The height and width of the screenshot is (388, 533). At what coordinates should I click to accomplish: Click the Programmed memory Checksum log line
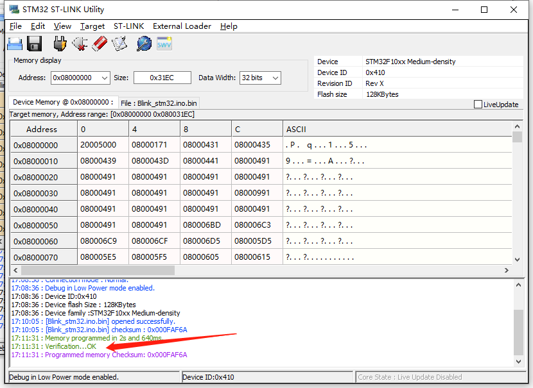pos(100,355)
